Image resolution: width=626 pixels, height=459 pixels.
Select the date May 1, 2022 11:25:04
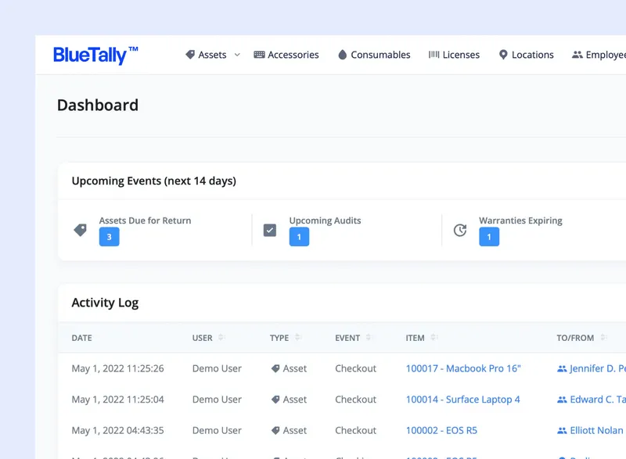[x=118, y=400]
